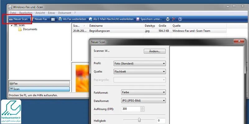The width and height of the screenshot is (249, 124).
Task: Sort by Größe column header
Action: pyautogui.click(x=164, y=26)
